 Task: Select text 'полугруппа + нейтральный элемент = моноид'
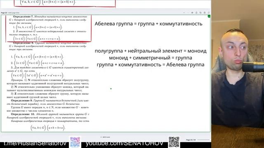pyautogui.click(x=151, y=51)
